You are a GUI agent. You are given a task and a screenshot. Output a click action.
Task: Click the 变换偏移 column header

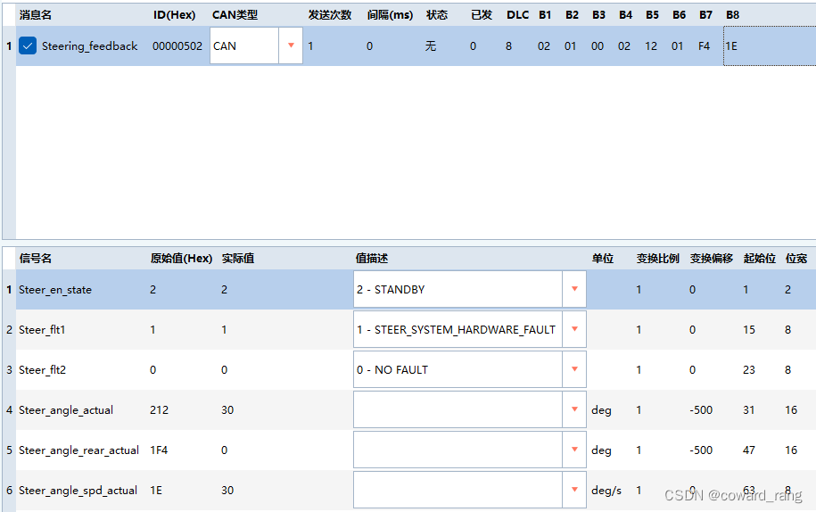[x=712, y=258]
